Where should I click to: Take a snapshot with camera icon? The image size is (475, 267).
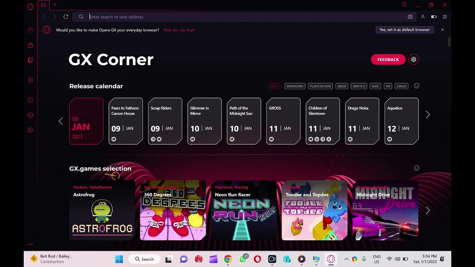pyautogui.click(x=410, y=17)
